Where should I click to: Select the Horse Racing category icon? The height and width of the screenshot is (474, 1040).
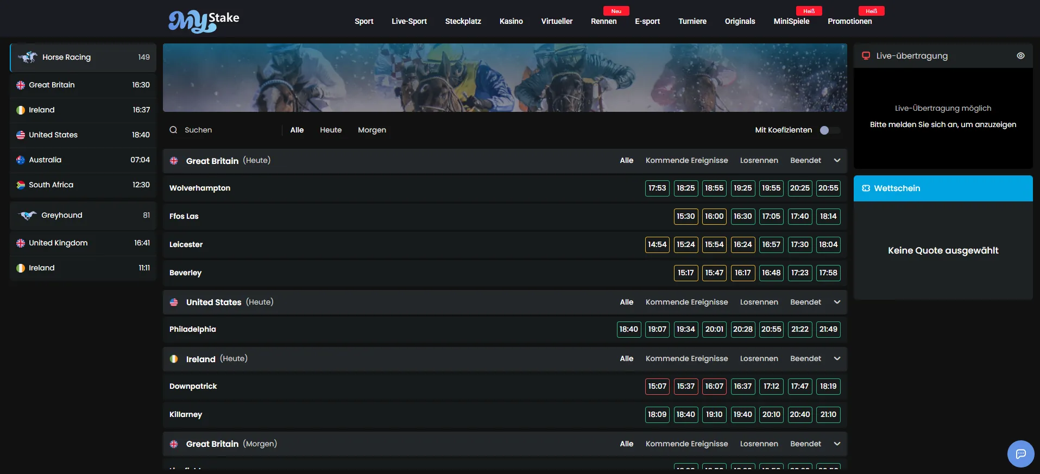tap(28, 57)
